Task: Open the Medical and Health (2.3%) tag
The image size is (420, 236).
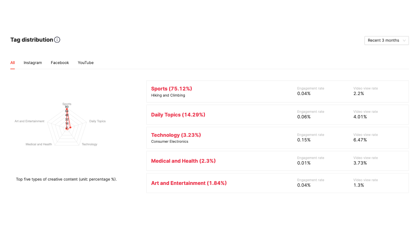Action: click(x=183, y=161)
